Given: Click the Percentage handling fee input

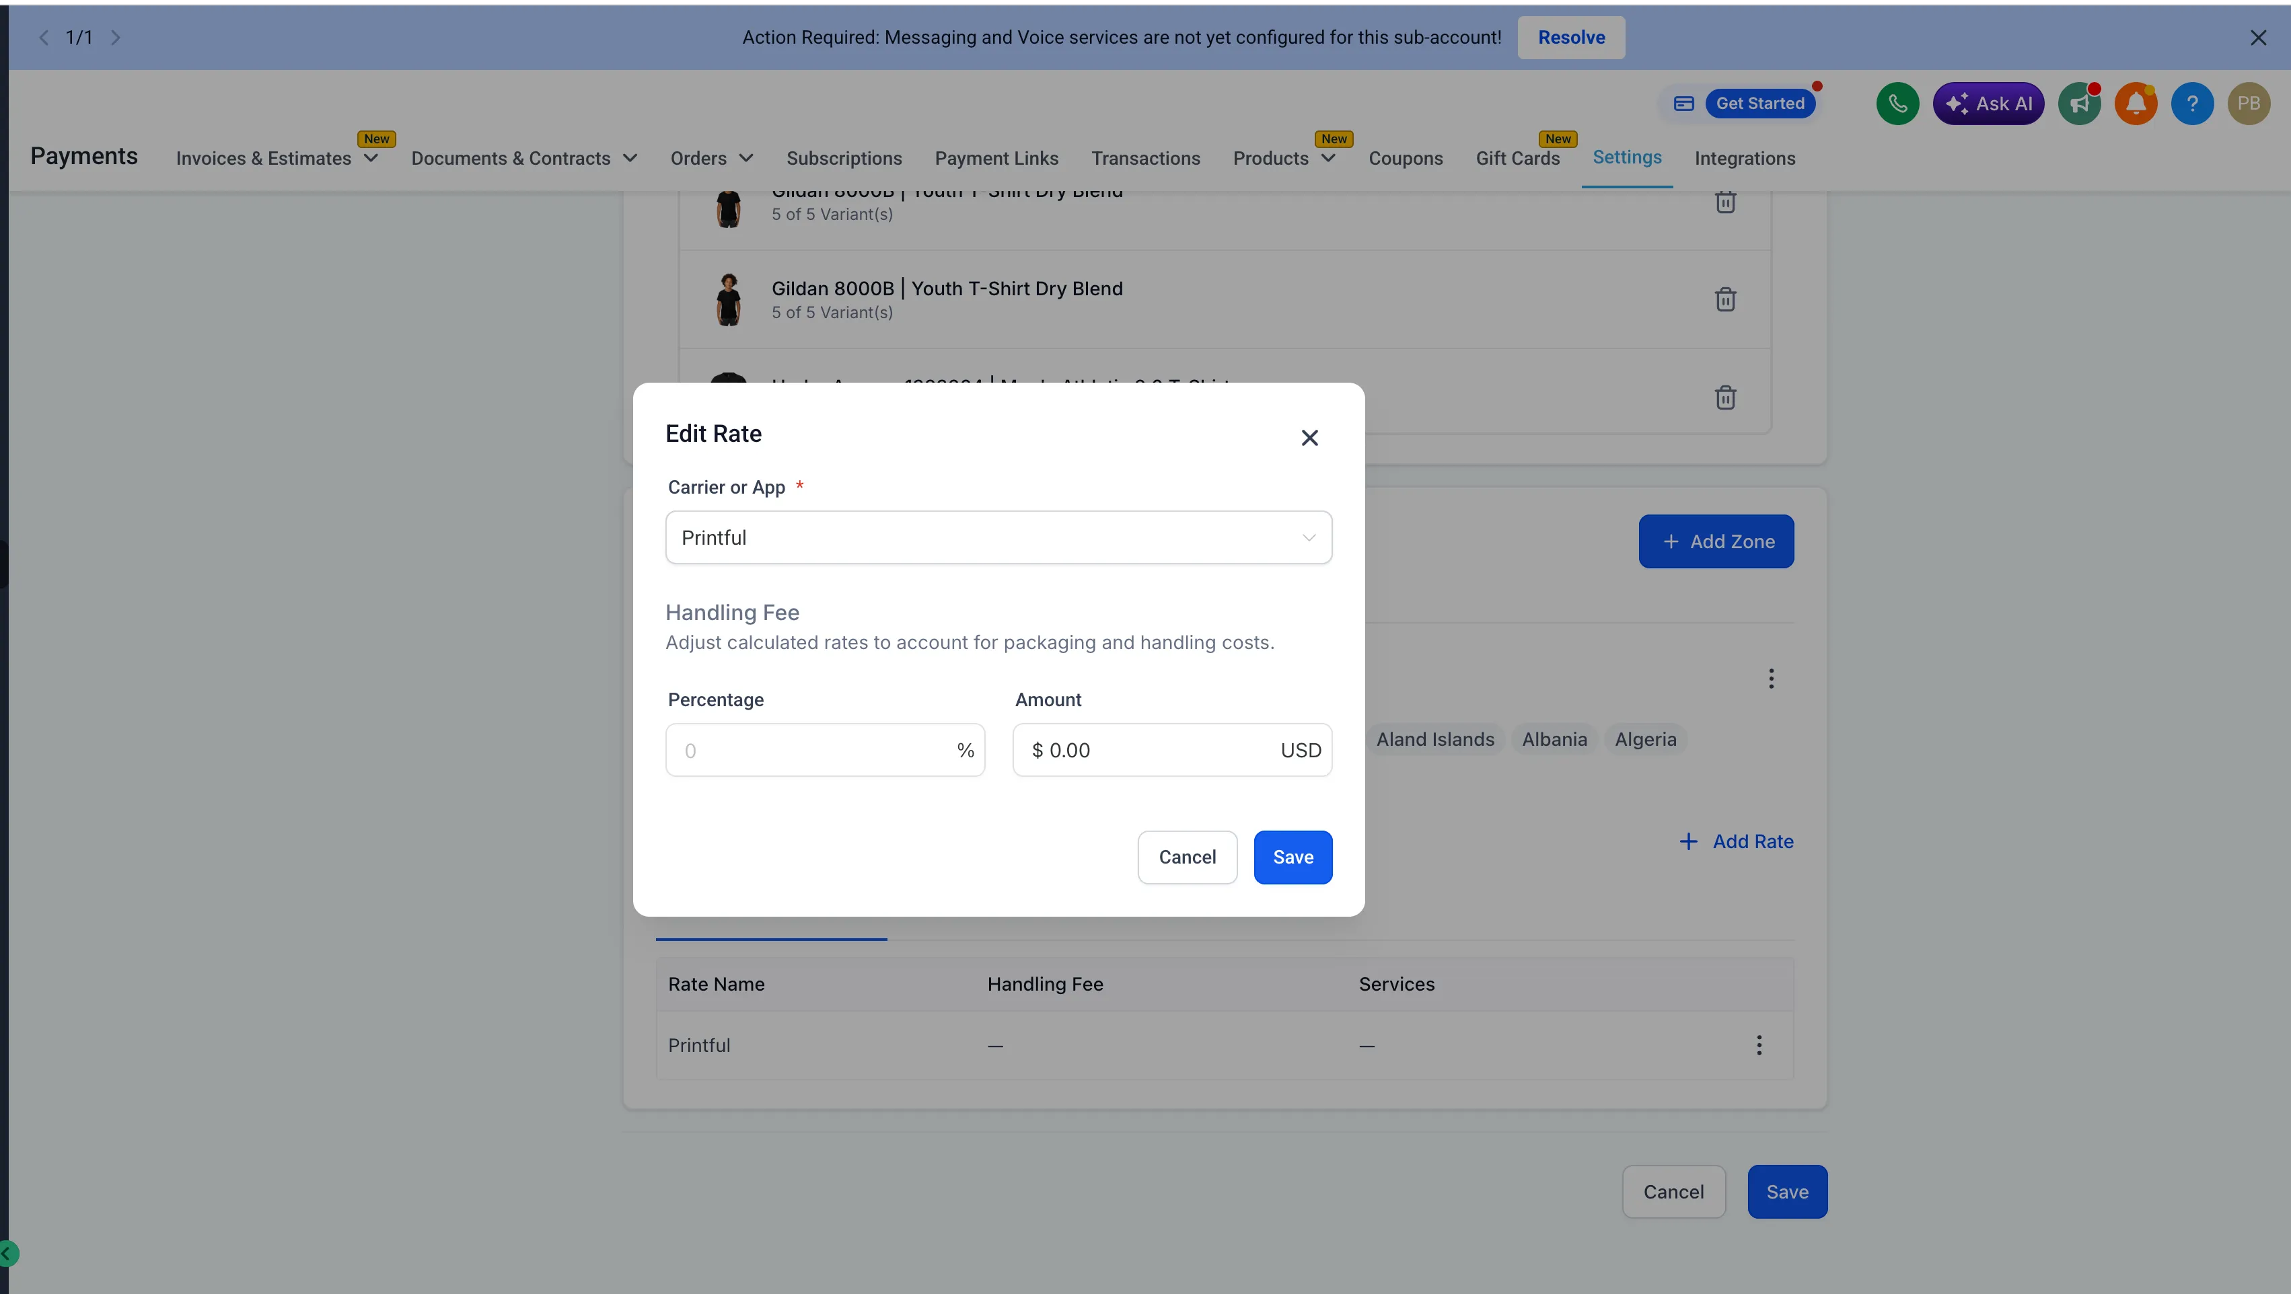Looking at the screenshot, I should 813,750.
